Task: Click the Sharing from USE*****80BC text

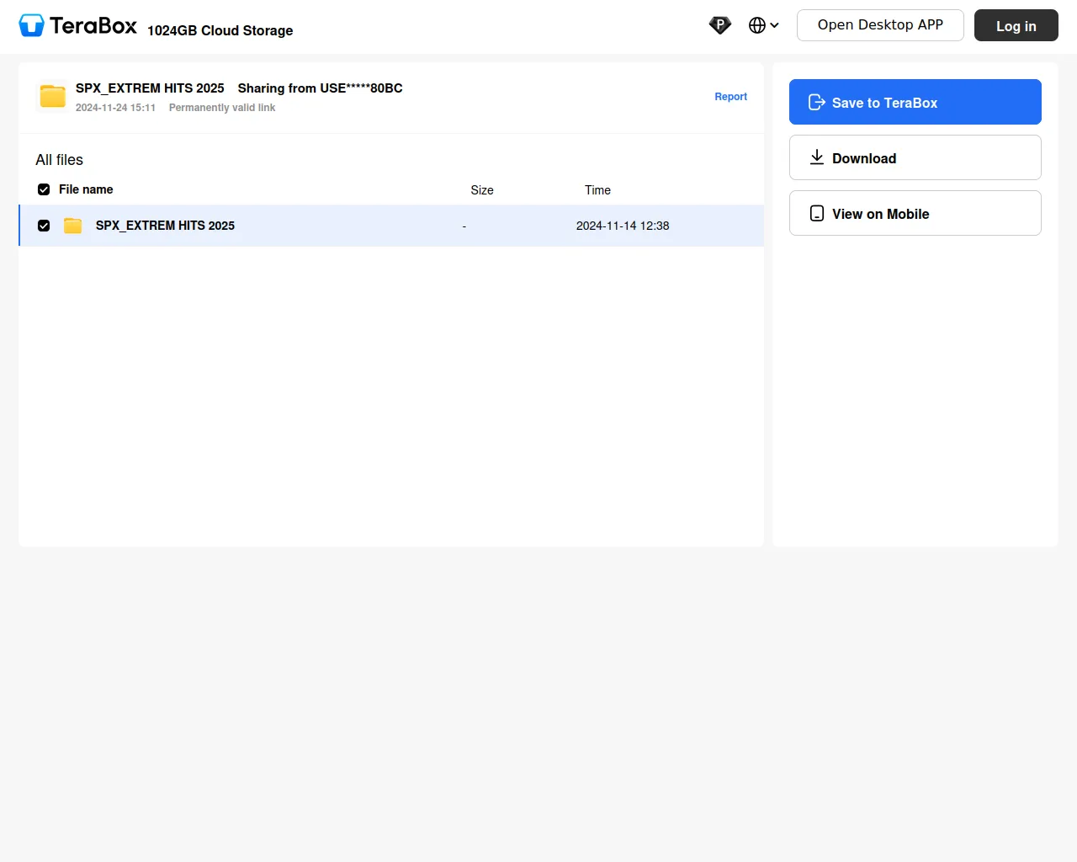Action: click(x=321, y=88)
